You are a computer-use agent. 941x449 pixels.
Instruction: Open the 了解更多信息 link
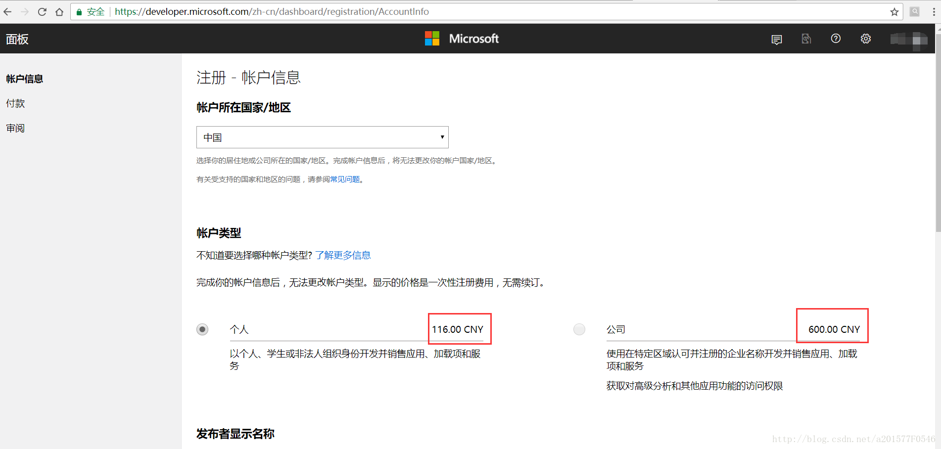343,255
